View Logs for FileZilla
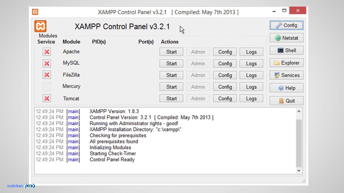Screen dimensions: 344x193 pos(251,75)
